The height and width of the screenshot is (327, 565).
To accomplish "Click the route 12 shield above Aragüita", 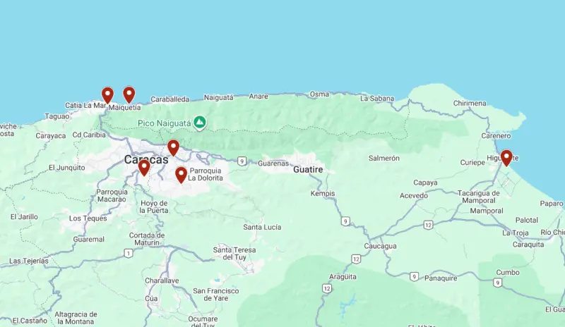I will [356, 259].
